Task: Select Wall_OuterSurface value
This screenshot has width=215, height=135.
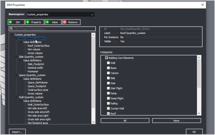Action: pyautogui.click(x=38, y=105)
